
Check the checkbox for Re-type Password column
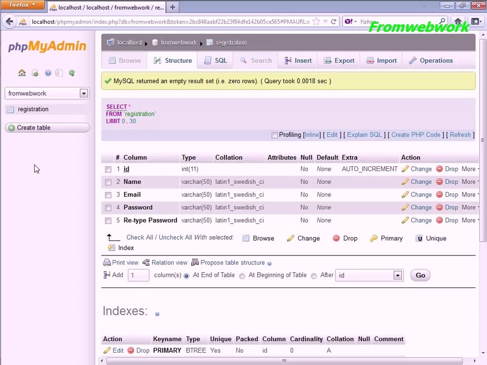(108, 221)
